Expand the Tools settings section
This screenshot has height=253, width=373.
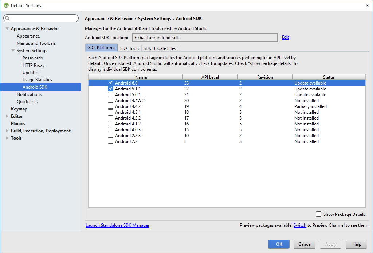click(7, 138)
